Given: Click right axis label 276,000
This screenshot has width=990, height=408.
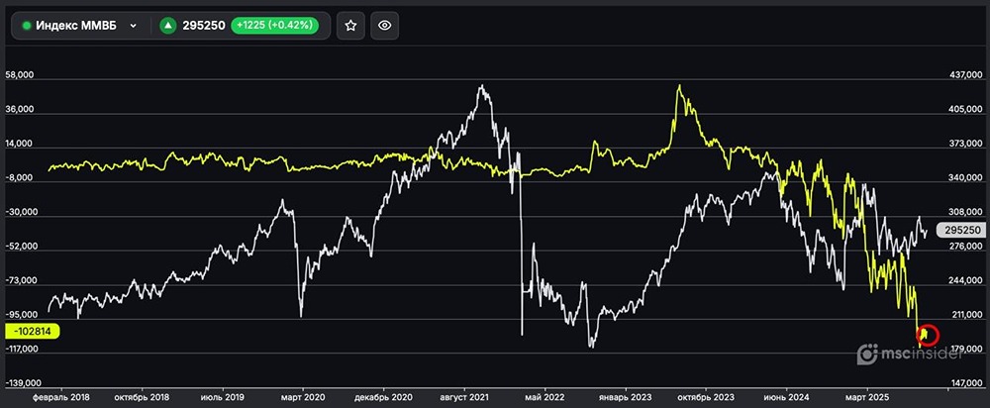Looking at the screenshot, I should pos(966,247).
